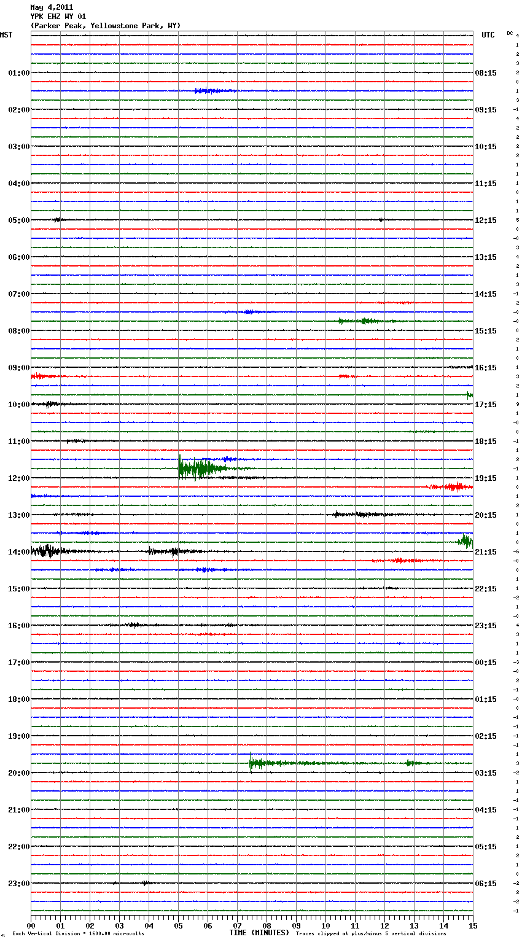The height and width of the screenshot is (942, 522).
Task: Click minute 10 on the bottom axis
Action: (325, 925)
